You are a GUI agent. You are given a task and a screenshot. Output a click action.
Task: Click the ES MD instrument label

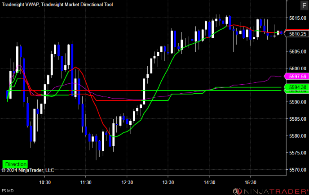(8, 191)
